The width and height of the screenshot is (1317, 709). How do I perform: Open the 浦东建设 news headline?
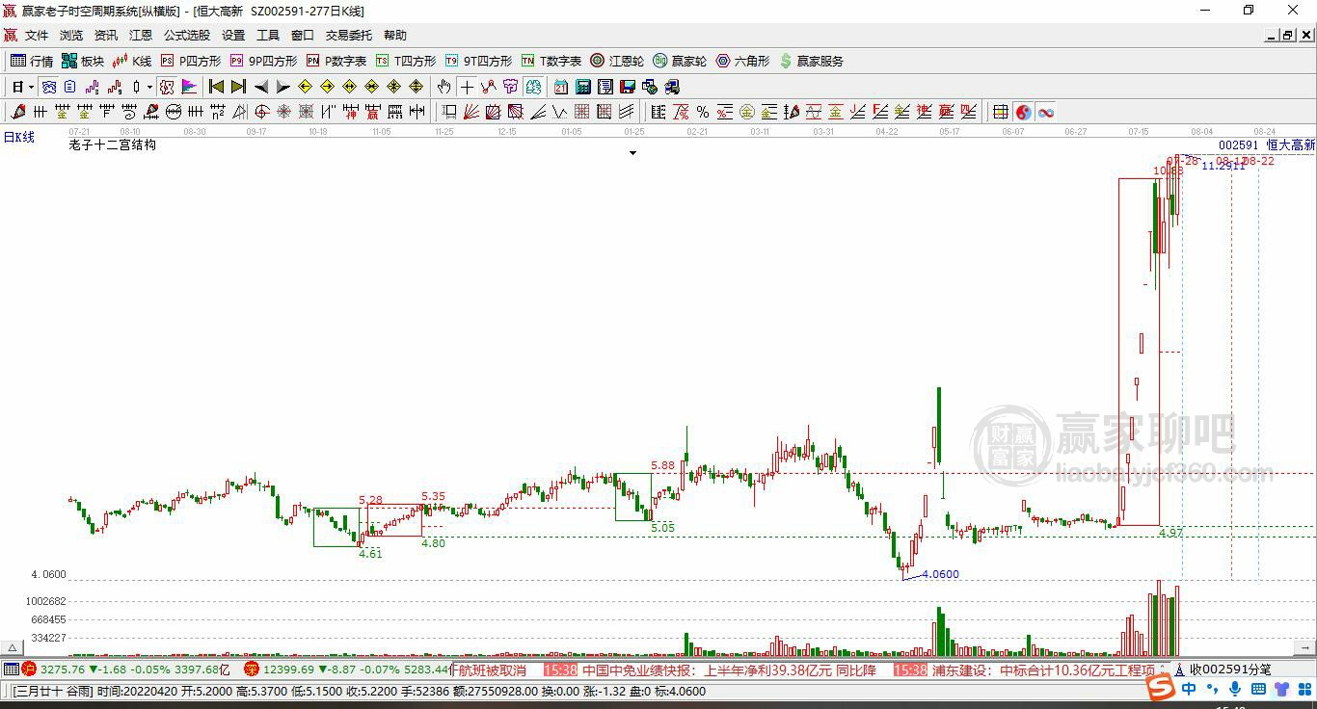click(x=1043, y=670)
